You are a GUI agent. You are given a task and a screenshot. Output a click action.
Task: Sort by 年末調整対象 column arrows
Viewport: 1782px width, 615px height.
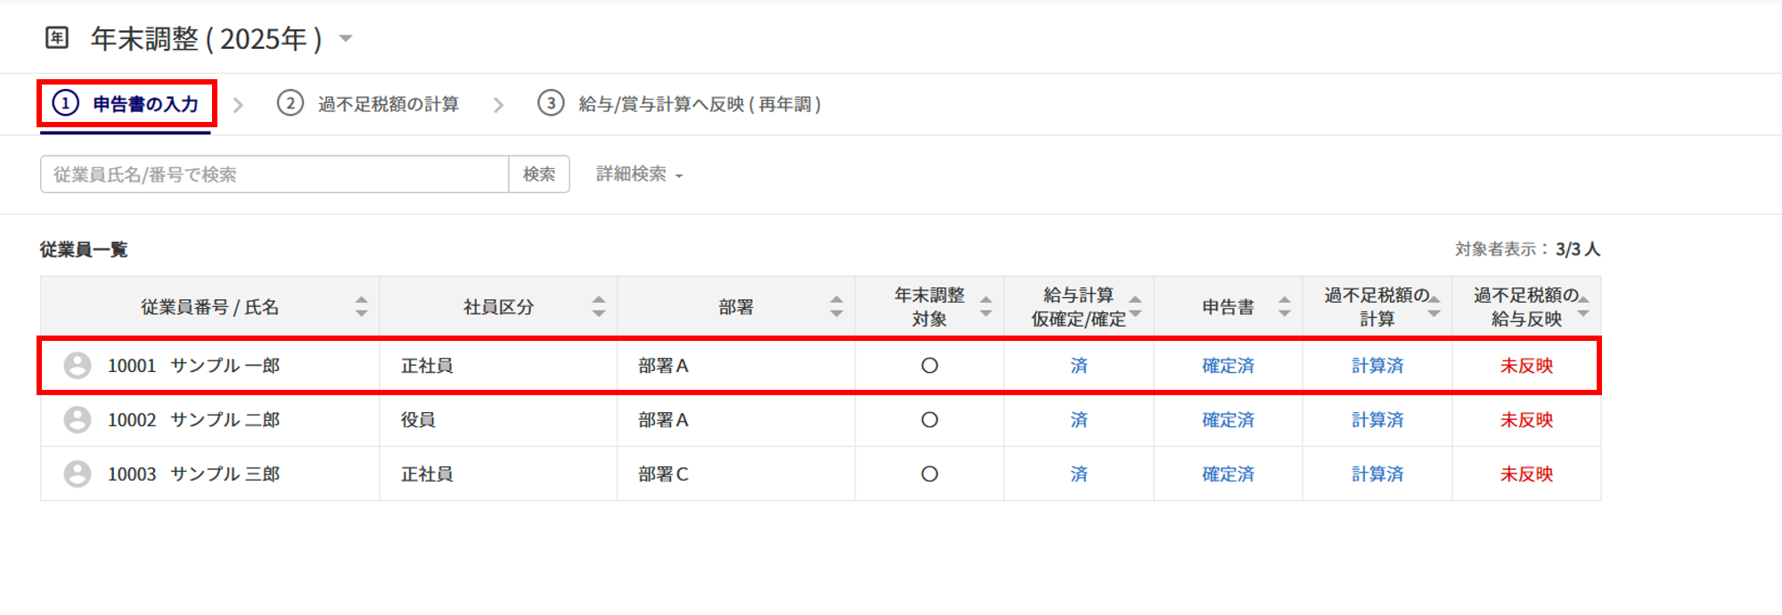pos(985,307)
